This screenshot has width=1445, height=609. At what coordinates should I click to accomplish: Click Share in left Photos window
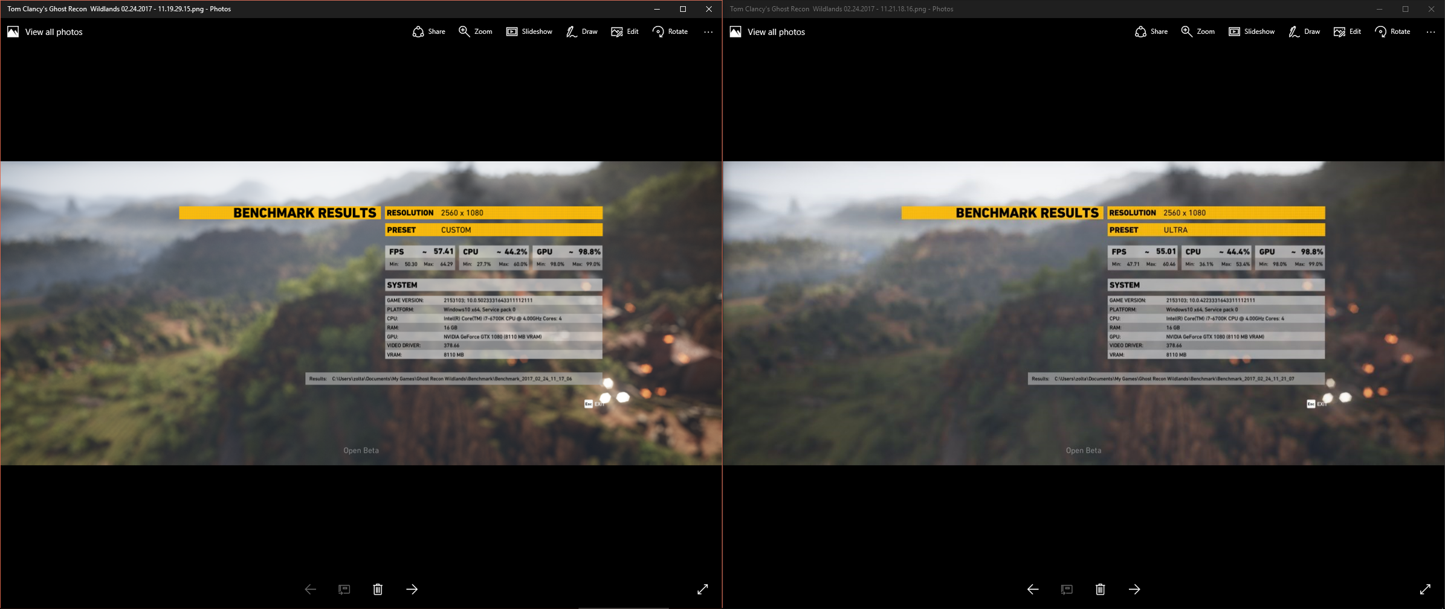[428, 31]
